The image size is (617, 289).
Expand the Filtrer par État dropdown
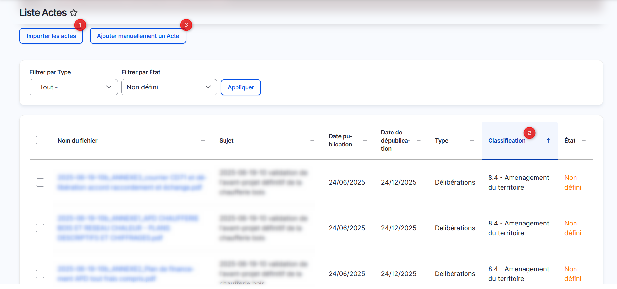[169, 87]
